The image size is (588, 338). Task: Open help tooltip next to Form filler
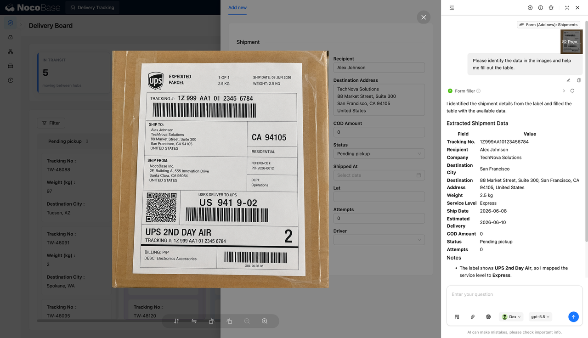point(479,91)
